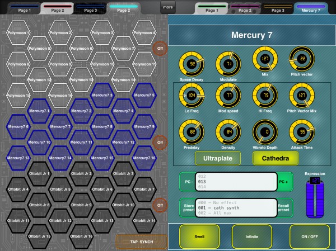
Task: Select the Ottobit Jr 14 hexagon pad
Action: (x=144, y=221)
